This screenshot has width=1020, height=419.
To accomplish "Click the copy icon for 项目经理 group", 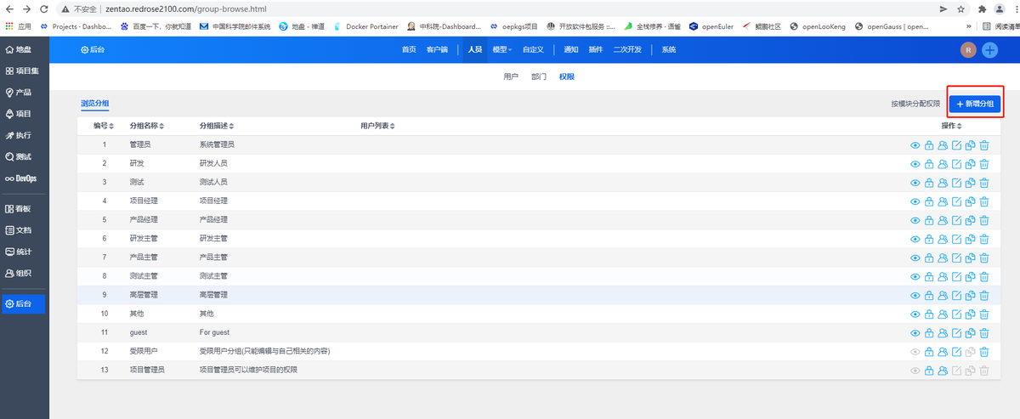I will pyautogui.click(x=970, y=201).
